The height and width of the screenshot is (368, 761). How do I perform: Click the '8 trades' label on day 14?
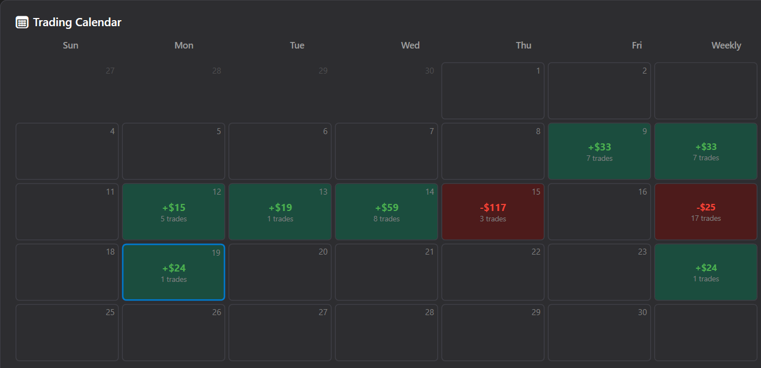point(387,219)
